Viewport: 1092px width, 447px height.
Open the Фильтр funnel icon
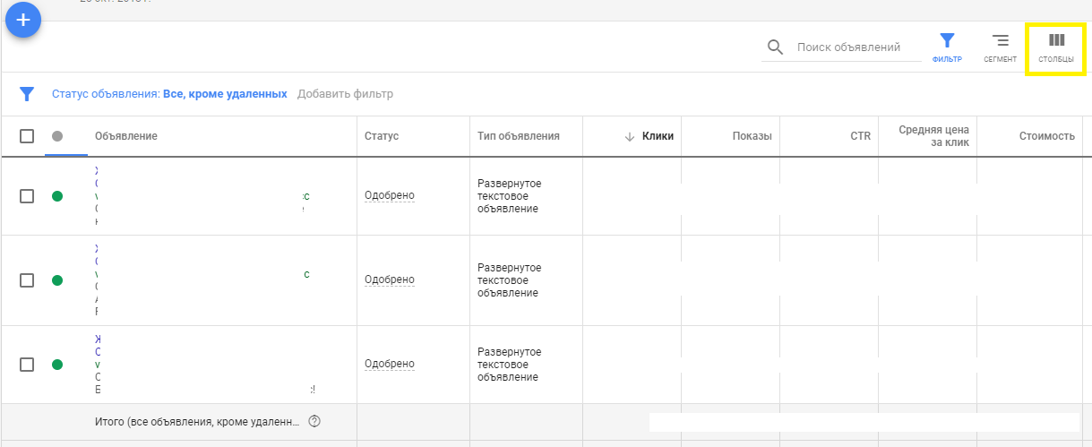click(947, 41)
